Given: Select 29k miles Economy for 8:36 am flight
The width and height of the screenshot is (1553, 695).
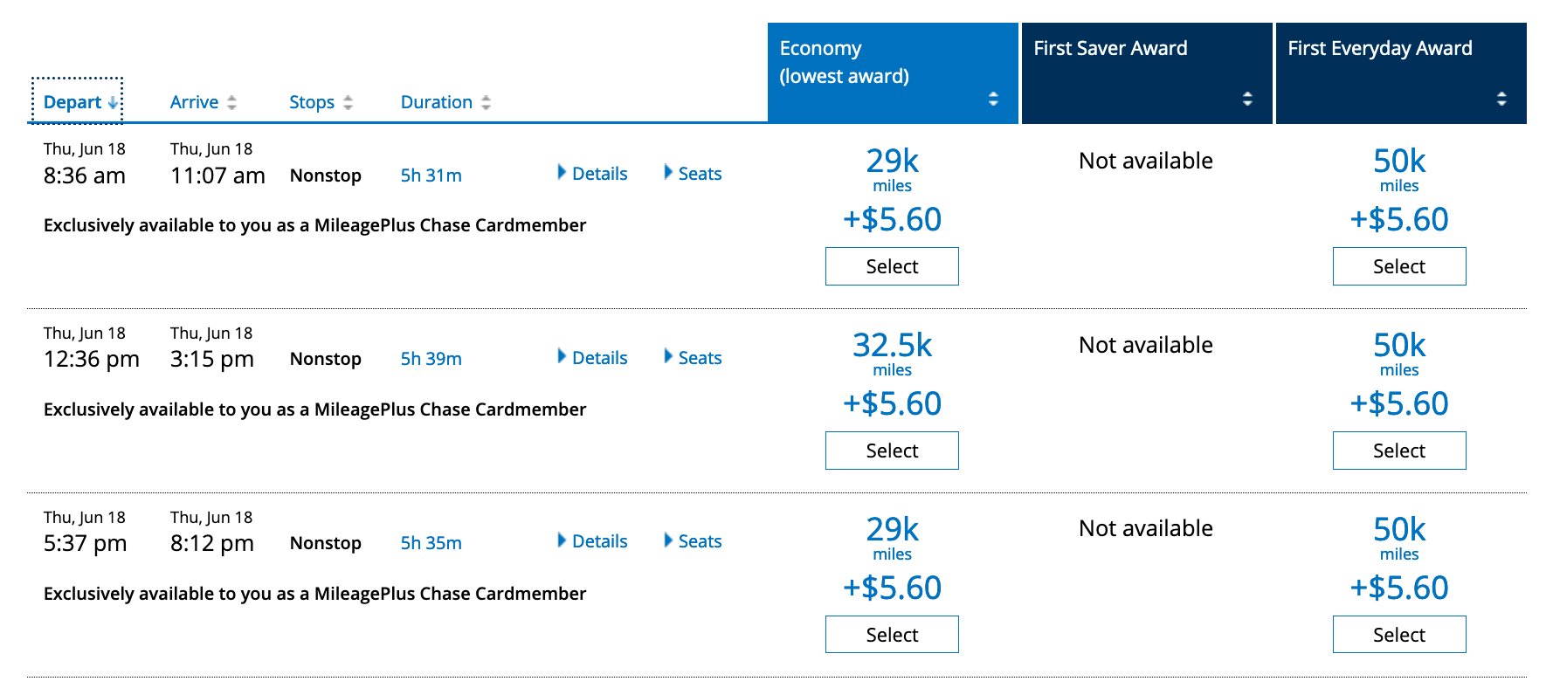Looking at the screenshot, I should (892, 266).
